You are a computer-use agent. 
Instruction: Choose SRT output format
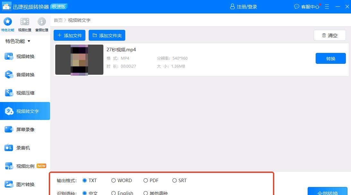[x=175, y=180]
